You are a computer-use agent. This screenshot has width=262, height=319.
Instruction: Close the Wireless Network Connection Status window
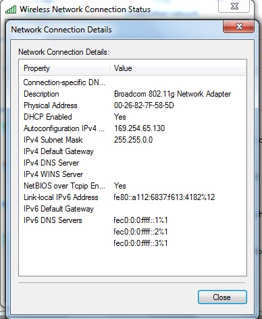coord(234,6)
